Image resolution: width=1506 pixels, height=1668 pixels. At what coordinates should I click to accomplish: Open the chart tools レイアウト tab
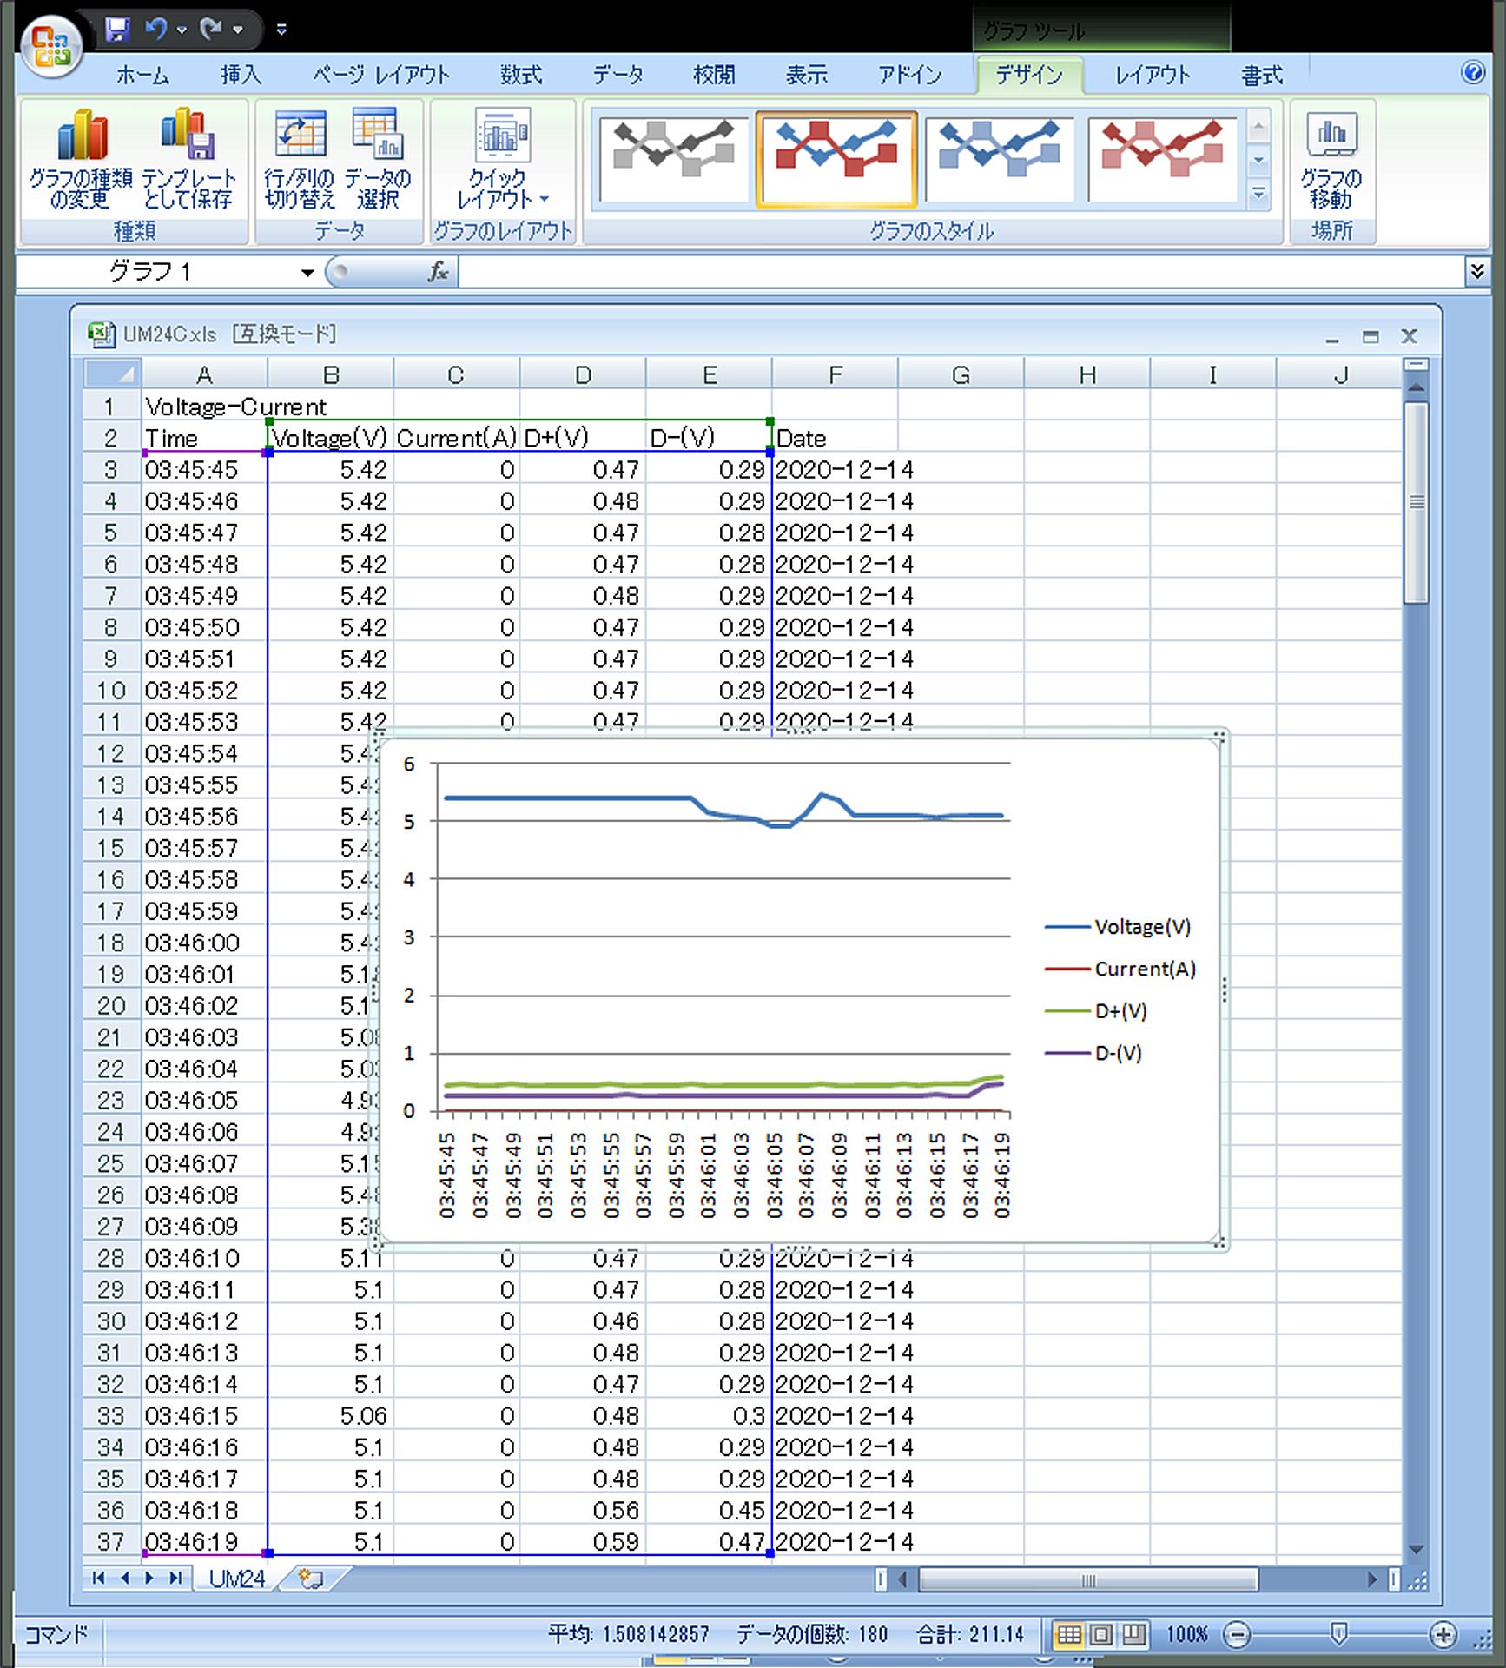pos(1153,76)
